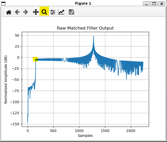Click the y-axis tick label '−50'
Image resolution: width=167 pixels, height=142 pixels.
(x=16, y=80)
